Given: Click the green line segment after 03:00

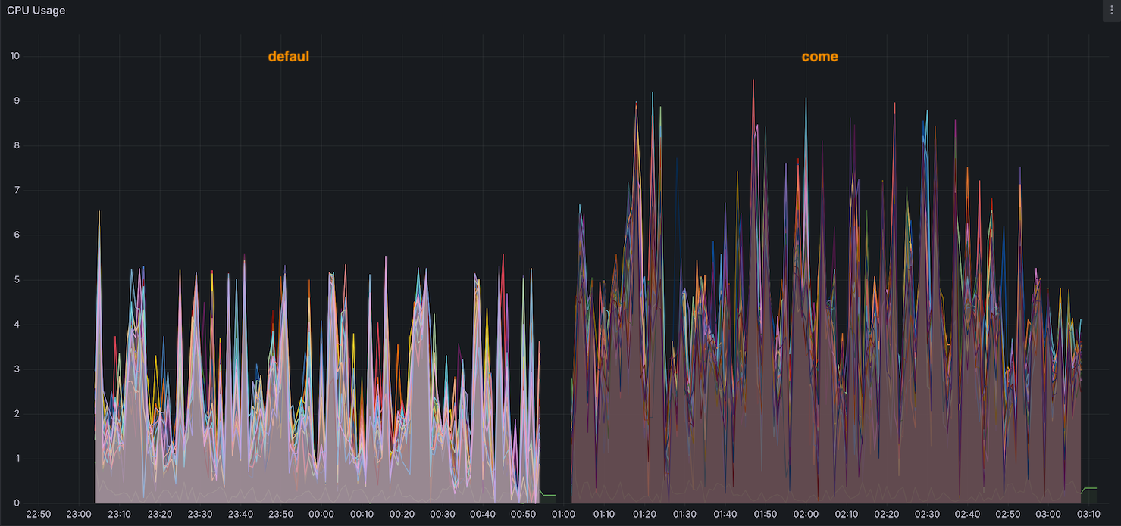Looking at the screenshot, I should pos(1090,488).
